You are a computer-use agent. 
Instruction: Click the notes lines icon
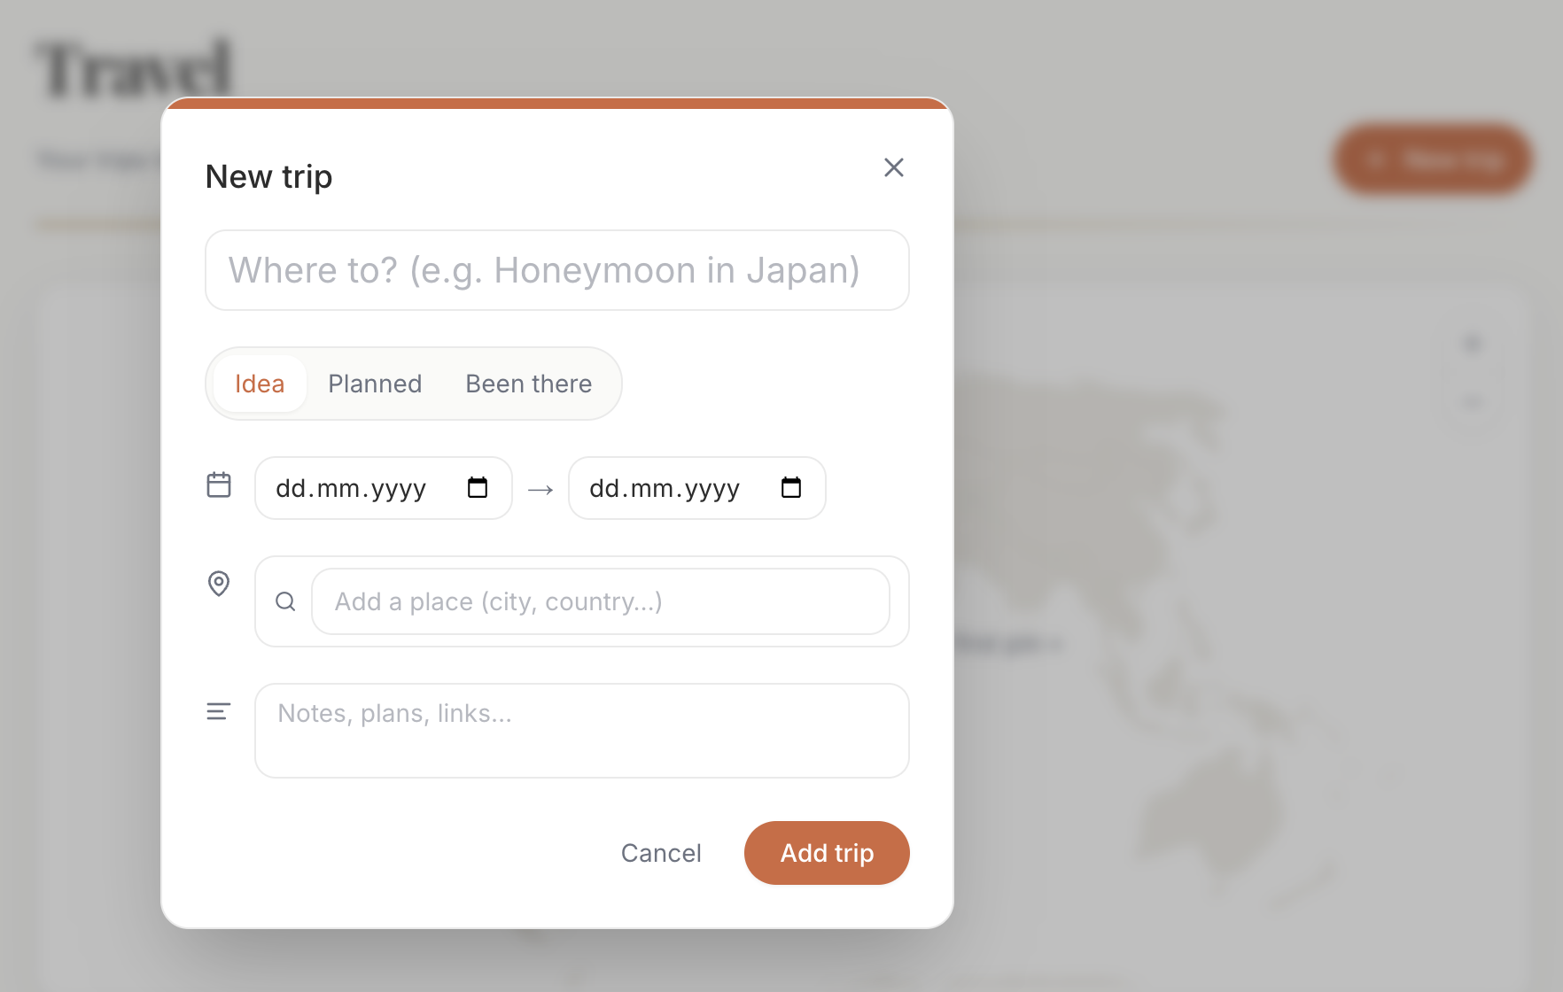coord(219,711)
